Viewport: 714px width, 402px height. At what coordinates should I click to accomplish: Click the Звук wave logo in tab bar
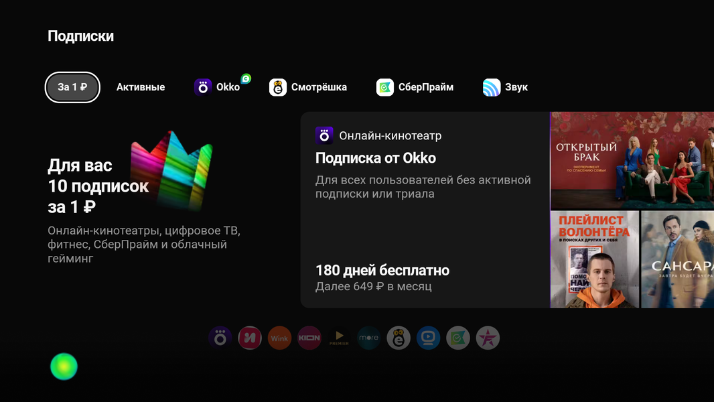pyautogui.click(x=492, y=87)
